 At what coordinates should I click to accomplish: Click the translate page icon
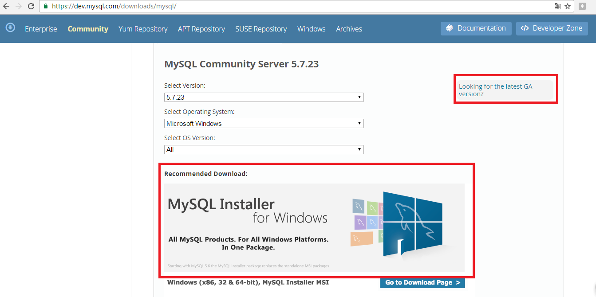point(558,6)
